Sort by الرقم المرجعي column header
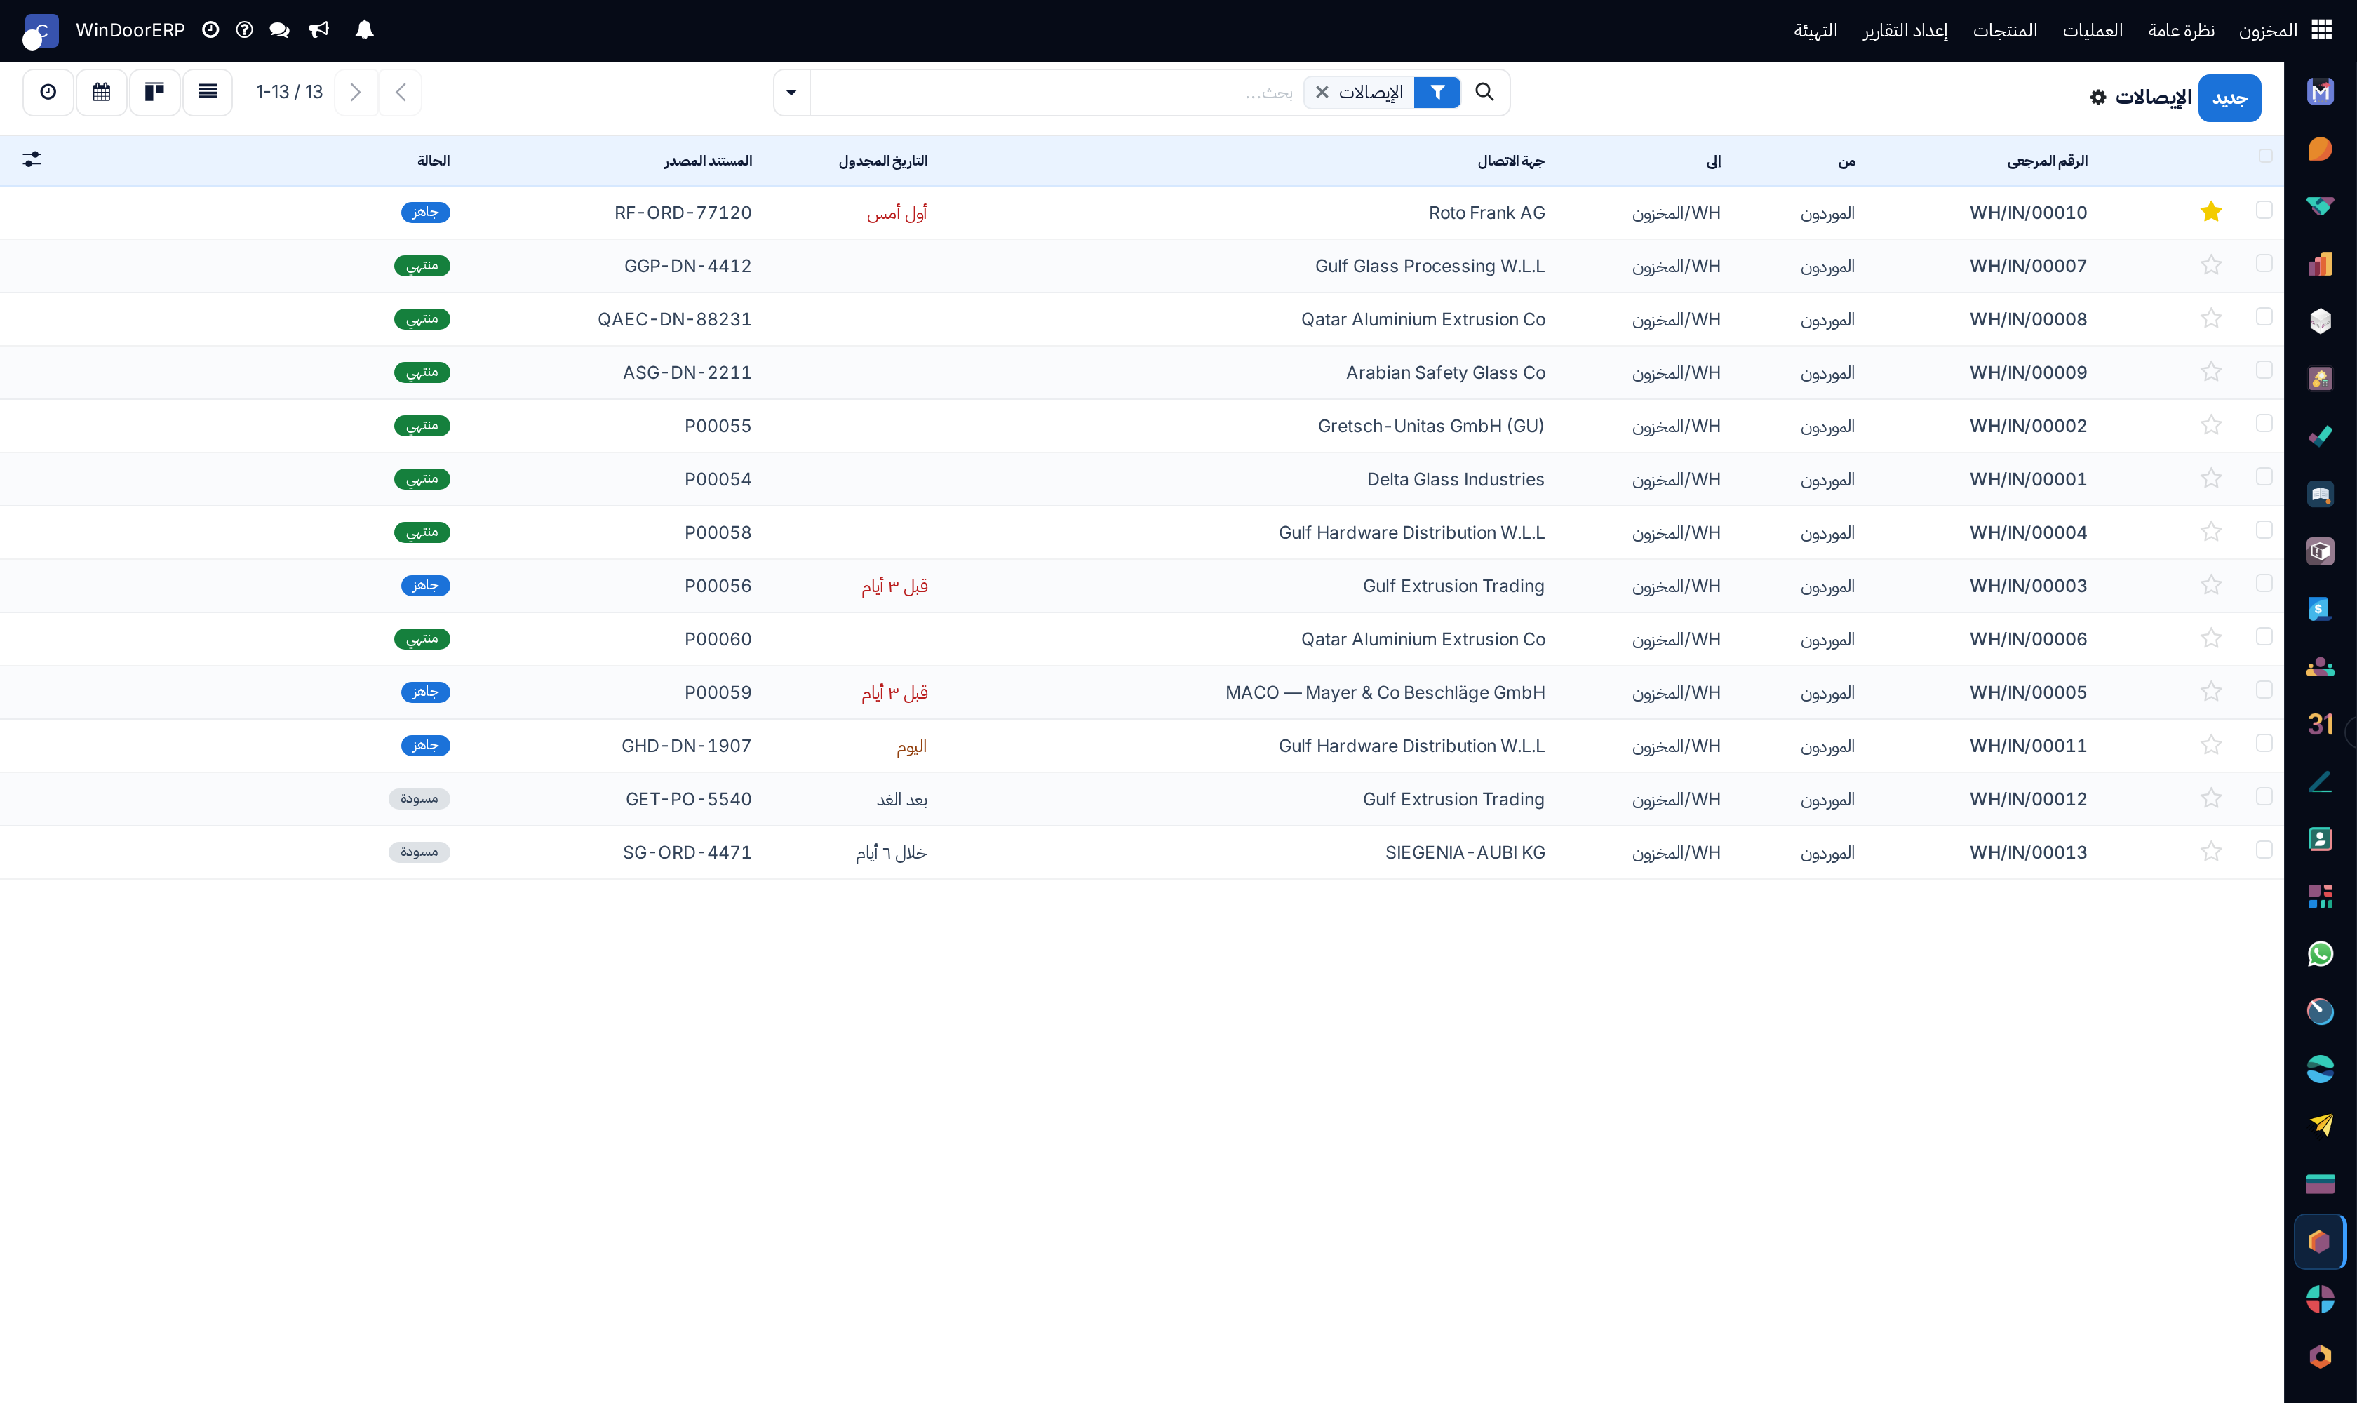2357x1403 pixels. pos(2047,161)
